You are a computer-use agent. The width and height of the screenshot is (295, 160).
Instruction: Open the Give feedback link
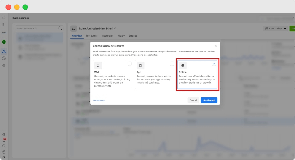99,100
